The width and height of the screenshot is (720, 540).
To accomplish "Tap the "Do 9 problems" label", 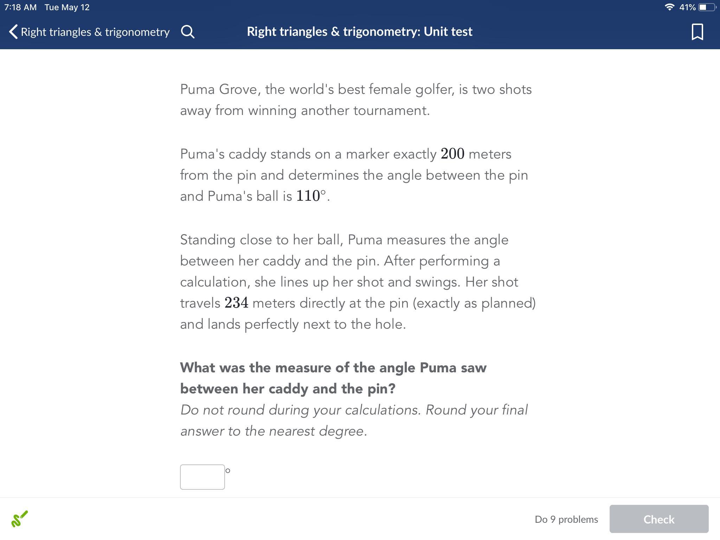I will (566, 519).
